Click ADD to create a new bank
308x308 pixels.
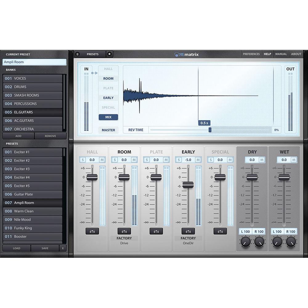(x=18, y=136)
